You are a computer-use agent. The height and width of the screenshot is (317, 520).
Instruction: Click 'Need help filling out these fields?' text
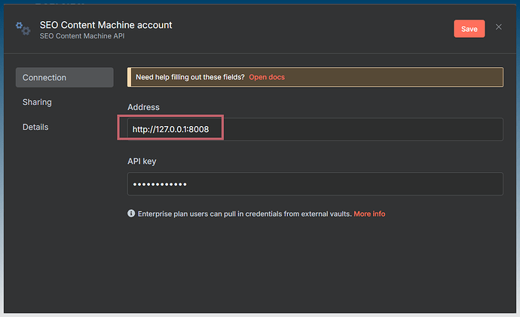(190, 77)
